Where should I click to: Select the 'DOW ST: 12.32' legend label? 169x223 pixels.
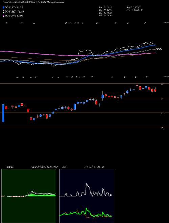(14, 8)
